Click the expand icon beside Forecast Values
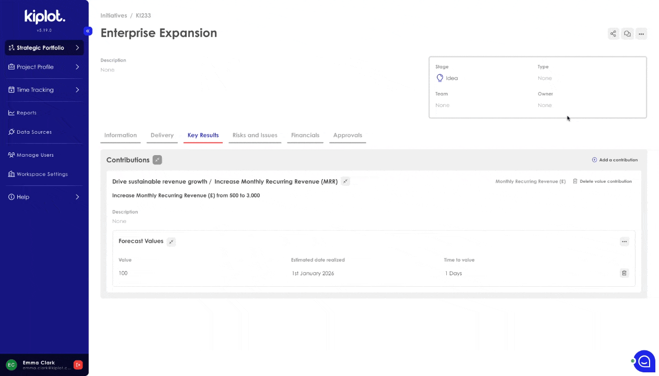The image size is (659, 376). tap(171, 241)
